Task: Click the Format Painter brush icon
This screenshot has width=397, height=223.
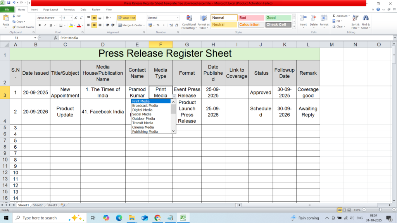Action: pos(14,27)
